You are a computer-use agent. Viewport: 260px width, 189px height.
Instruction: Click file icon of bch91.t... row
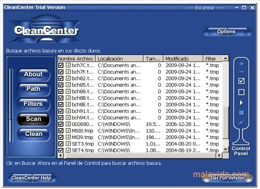pos(68,111)
